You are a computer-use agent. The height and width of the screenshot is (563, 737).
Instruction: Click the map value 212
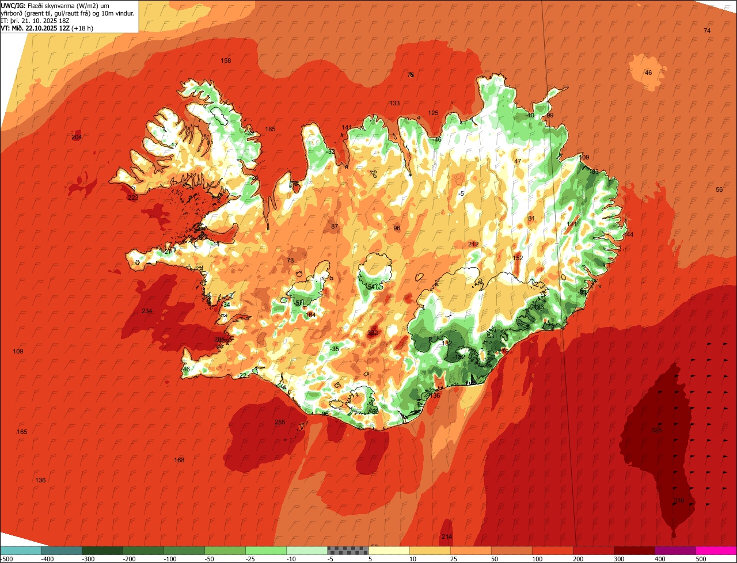point(473,245)
